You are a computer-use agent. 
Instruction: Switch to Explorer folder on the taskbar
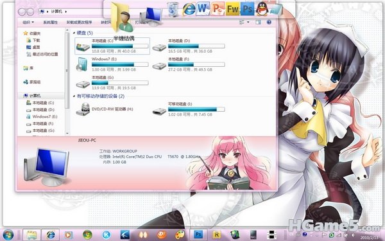(31, 235)
